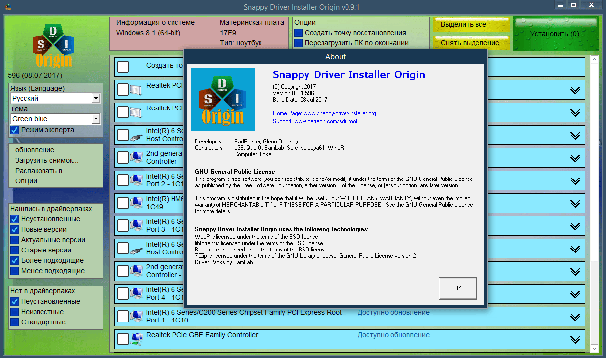Click 'Version 0.9.1.596' text in About
606x358 pixels.
coord(294,93)
